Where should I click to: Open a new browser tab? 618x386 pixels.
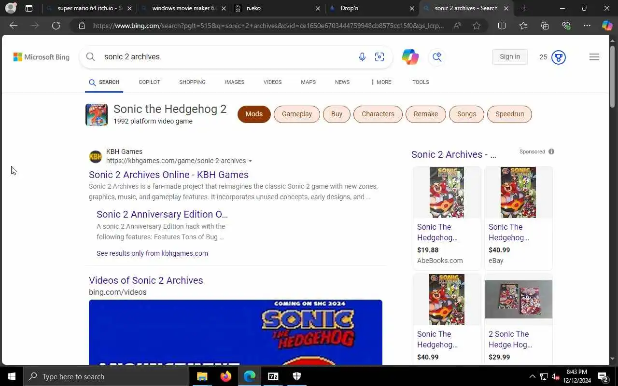[524, 8]
